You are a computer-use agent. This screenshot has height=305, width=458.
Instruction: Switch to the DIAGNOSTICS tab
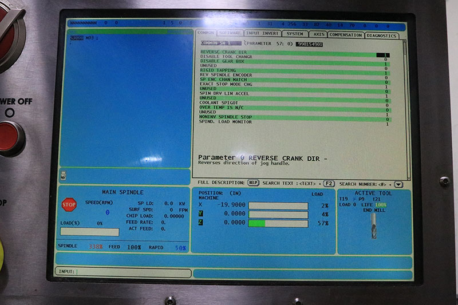382,35
